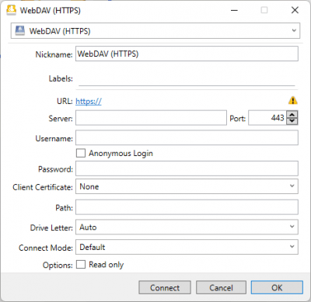Open the Drive Letter dropdown
This screenshot has width=311, height=302.
coord(187,227)
